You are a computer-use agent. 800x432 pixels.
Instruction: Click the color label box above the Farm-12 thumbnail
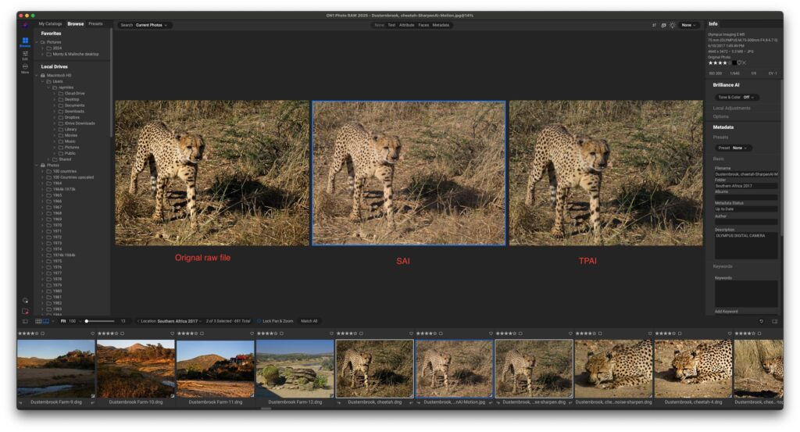(281, 334)
